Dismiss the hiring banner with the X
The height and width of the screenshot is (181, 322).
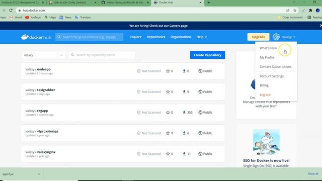click(320, 26)
